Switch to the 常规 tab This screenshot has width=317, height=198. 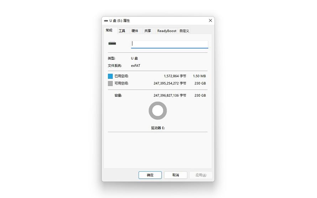pos(109,30)
